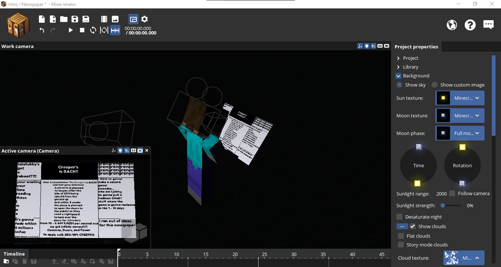
Task: Open help with the question mark icon
Action: [x=470, y=24]
